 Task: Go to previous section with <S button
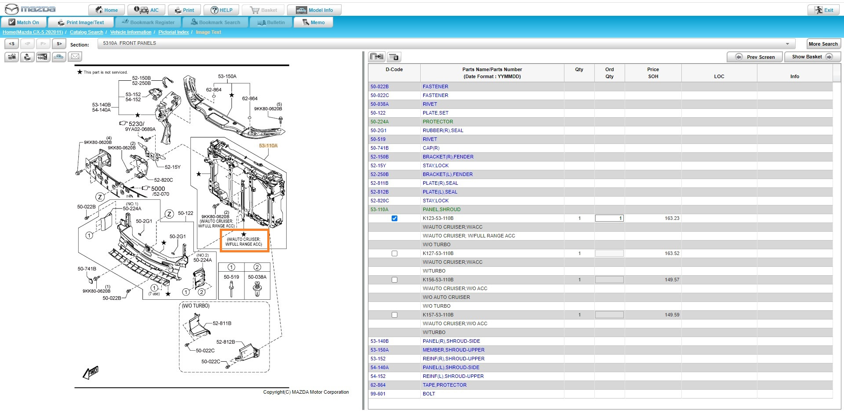point(12,44)
